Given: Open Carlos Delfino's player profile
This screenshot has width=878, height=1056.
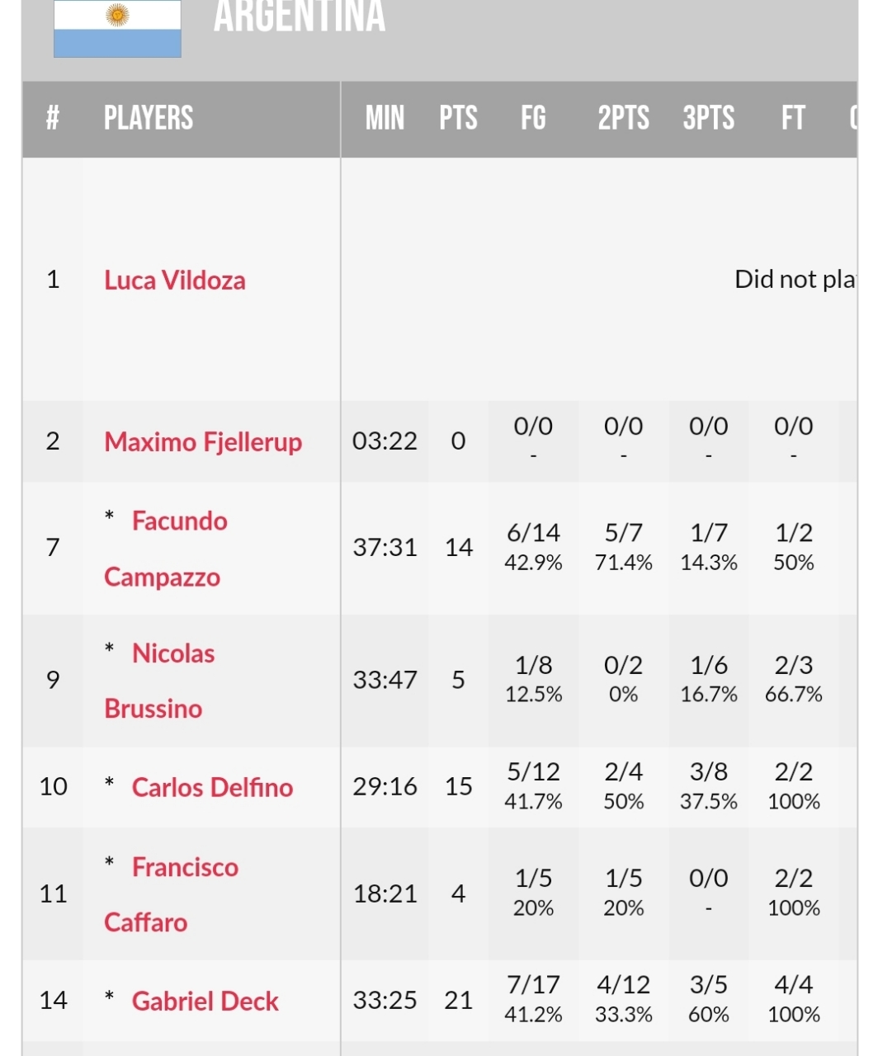Looking at the screenshot, I should 212,787.
